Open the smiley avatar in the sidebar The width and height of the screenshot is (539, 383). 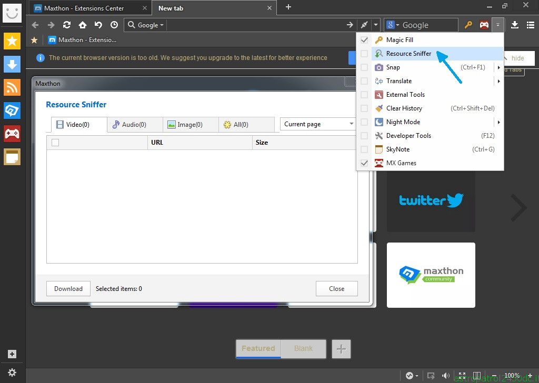(12, 13)
